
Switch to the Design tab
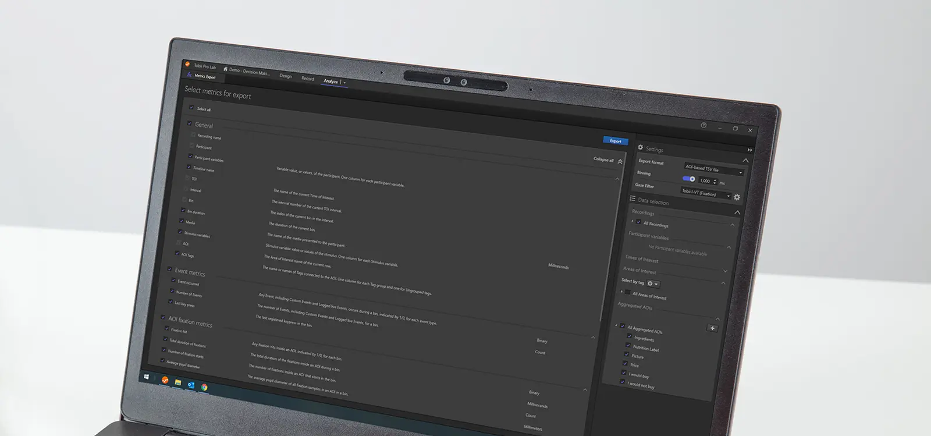pos(285,76)
